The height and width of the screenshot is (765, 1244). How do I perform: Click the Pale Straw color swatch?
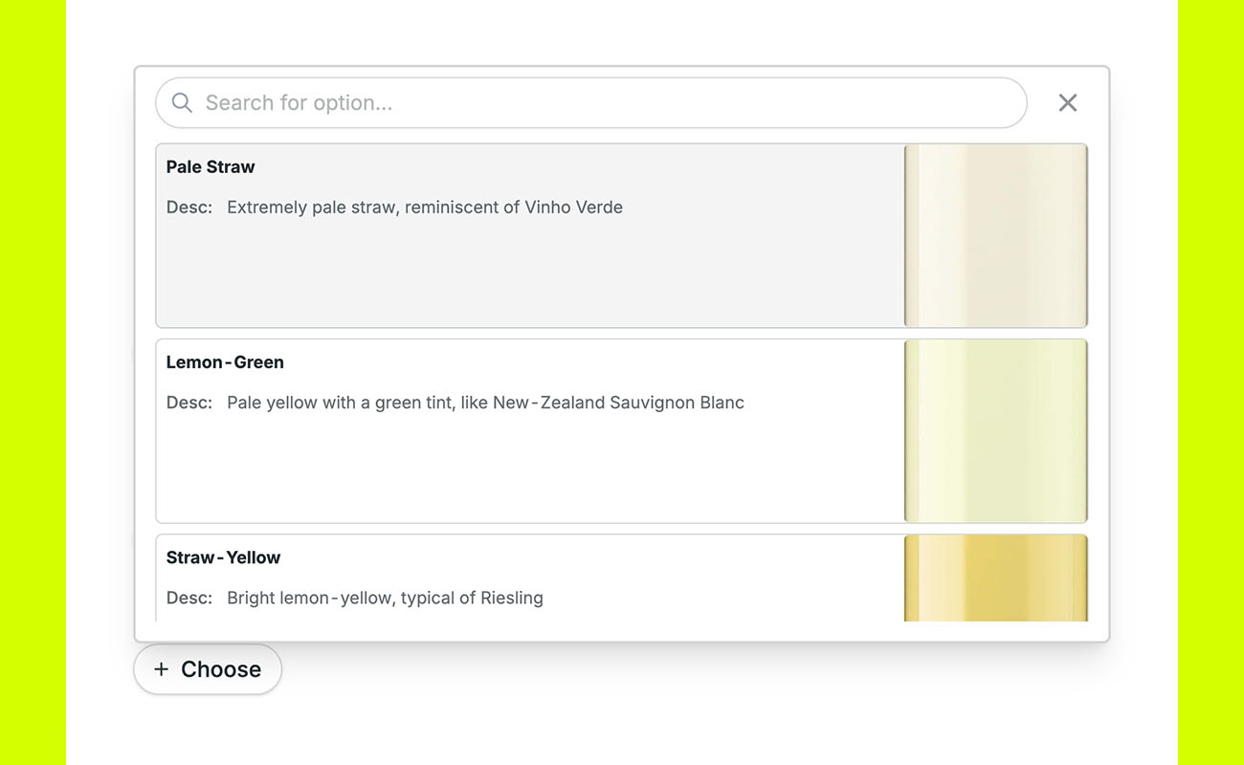point(995,235)
